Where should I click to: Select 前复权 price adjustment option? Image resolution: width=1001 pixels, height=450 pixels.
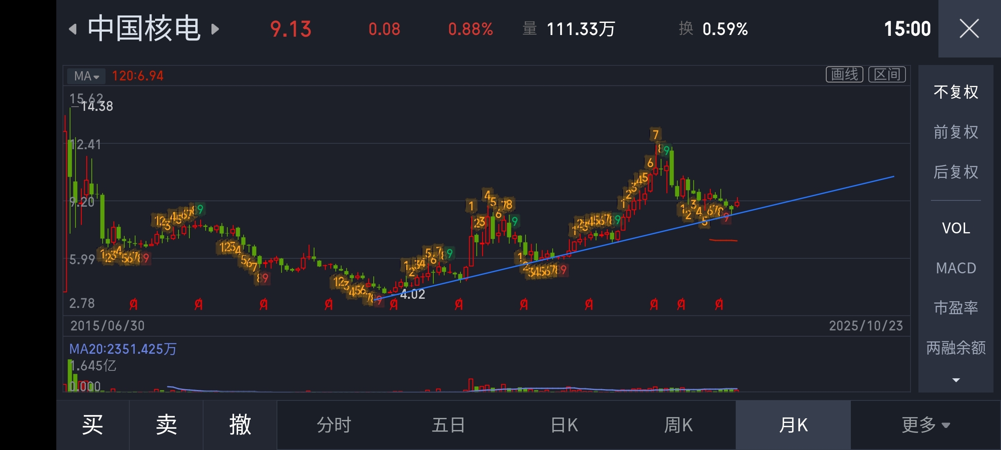click(x=956, y=132)
